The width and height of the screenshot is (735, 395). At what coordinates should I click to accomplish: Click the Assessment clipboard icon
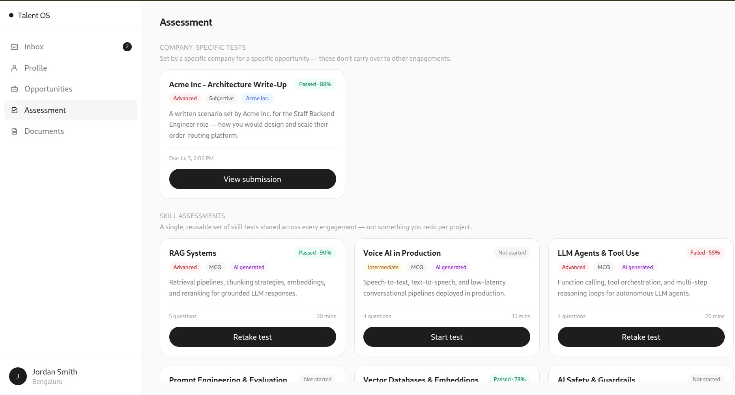[14, 110]
